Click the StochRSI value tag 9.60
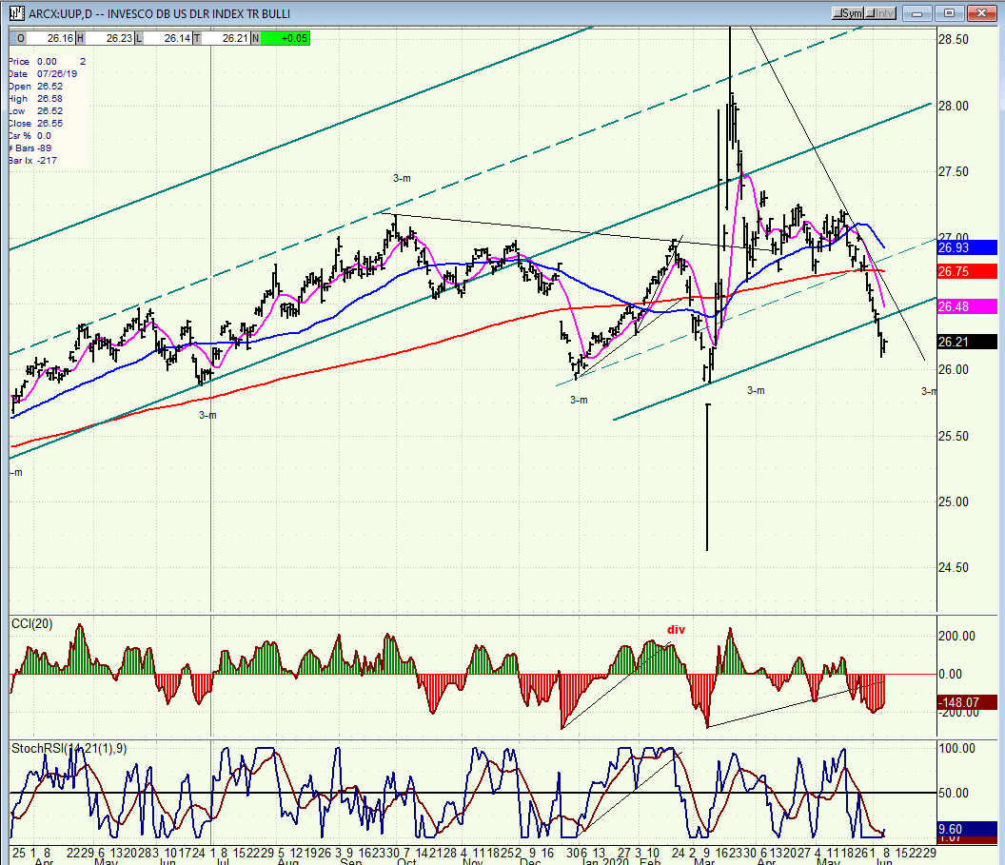 (966, 828)
